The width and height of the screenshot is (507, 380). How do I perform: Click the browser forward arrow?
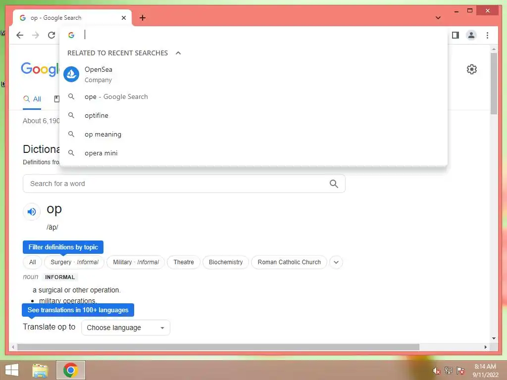36,35
